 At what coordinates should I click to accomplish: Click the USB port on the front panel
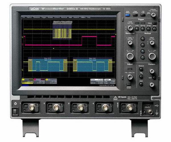pos(147,106)
